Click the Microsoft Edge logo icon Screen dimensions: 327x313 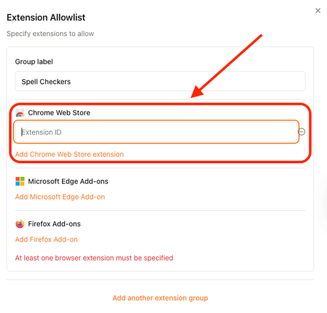(x=20, y=181)
